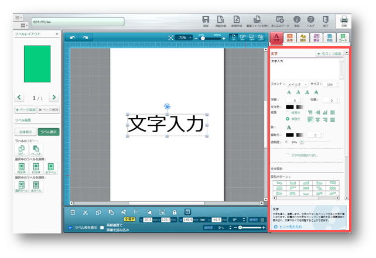Click the label view (ラベル表示) button
Image resolution: width=376 pixels, height=258 pixels.
tap(49, 132)
